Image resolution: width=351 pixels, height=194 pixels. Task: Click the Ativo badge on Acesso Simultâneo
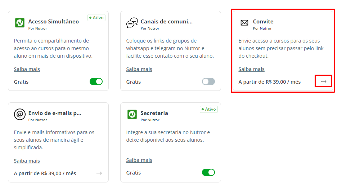pos(96,18)
